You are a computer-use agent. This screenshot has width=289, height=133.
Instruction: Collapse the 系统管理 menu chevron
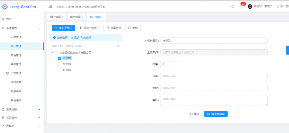[x=39, y=28]
